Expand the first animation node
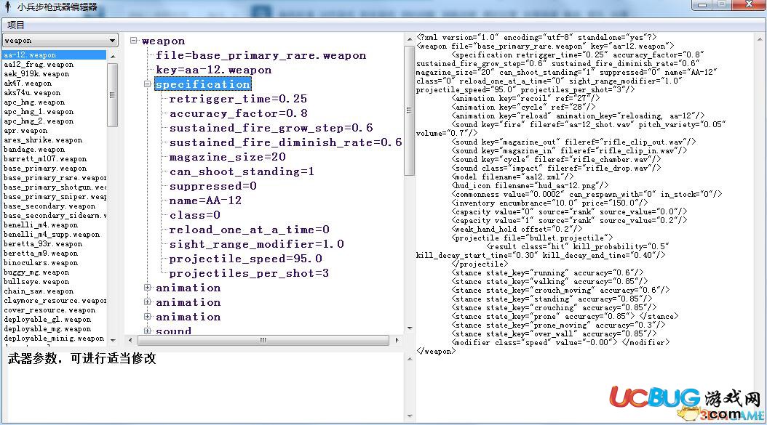The width and height of the screenshot is (767, 425). click(147, 288)
